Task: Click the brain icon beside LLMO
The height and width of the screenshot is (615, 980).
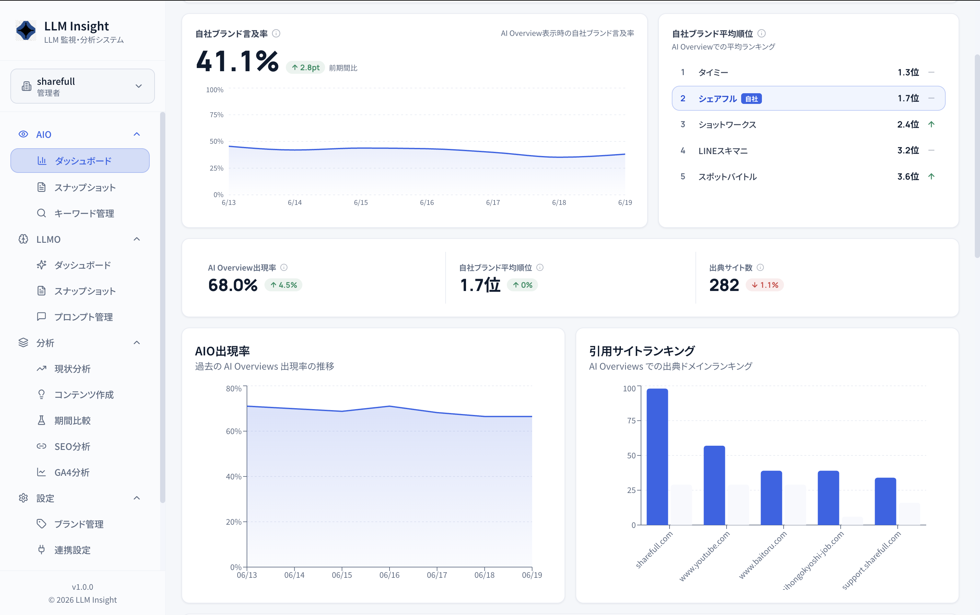Action: tap(23, 239)
